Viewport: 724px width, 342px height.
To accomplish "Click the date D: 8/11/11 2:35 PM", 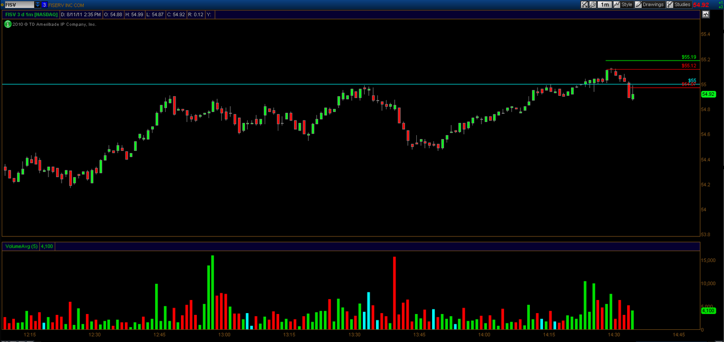I will (81, 14).
